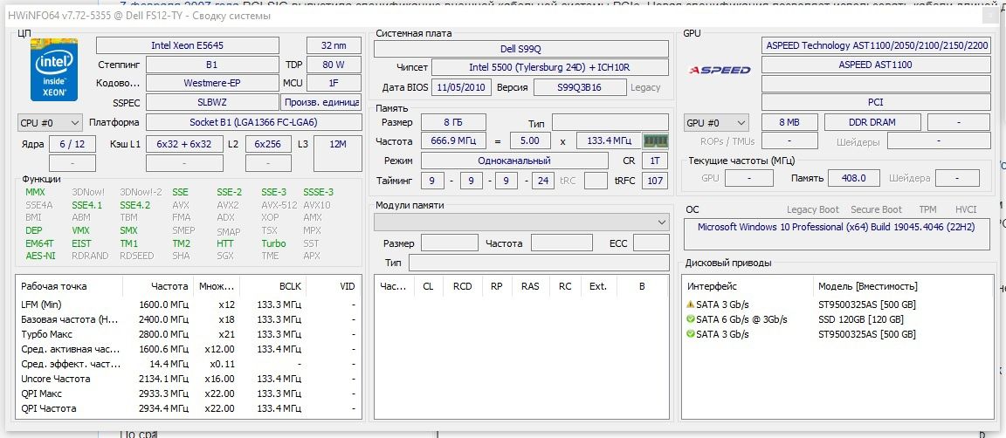Click the 80 W TDP value
1006x438 pixels.
[x=334, y=65]
